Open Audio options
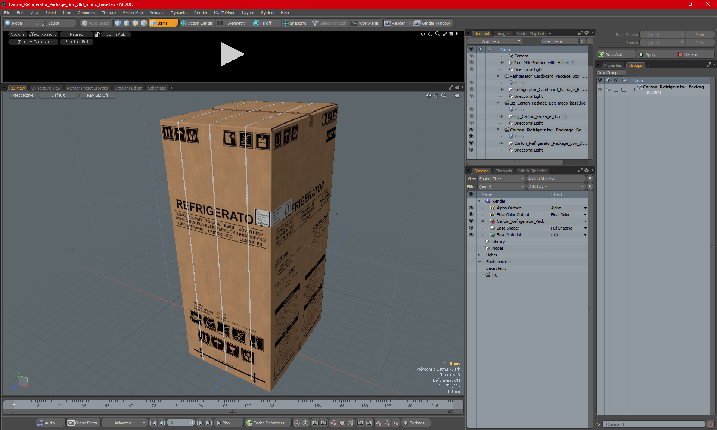This screenshot has width=717, height=430. click(x=50, y=423)
